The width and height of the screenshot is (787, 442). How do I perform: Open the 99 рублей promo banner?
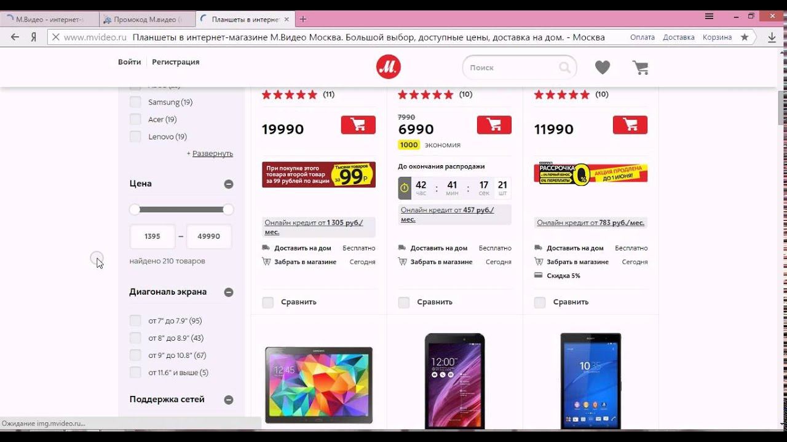tap(318, 175)
